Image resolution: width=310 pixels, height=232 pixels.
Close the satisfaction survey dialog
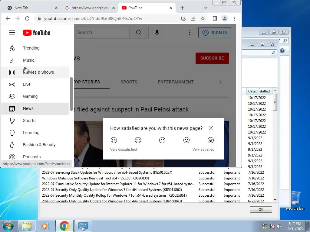[x=211, y=128]
